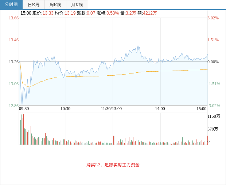
Task: Click the 1158万 volume axis label
Action: (214, 116)
